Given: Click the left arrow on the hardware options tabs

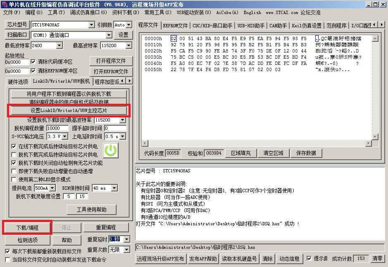Looking at the screenshot, I should (123, 81).
